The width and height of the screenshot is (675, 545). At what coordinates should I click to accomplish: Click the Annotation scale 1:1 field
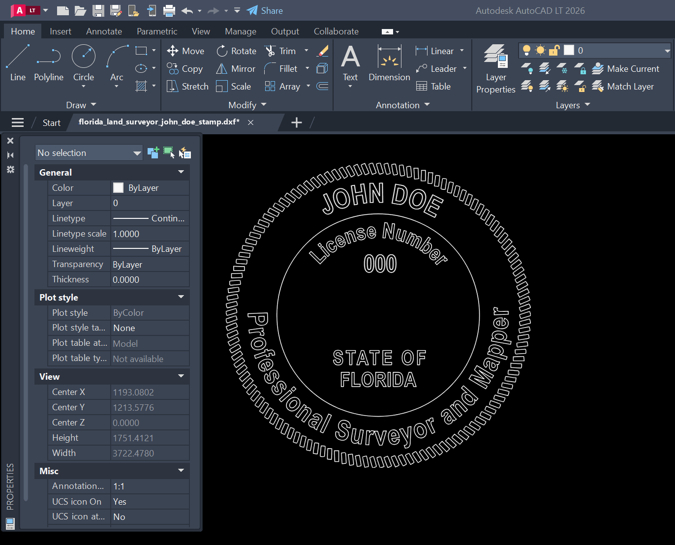pos(150,486)
